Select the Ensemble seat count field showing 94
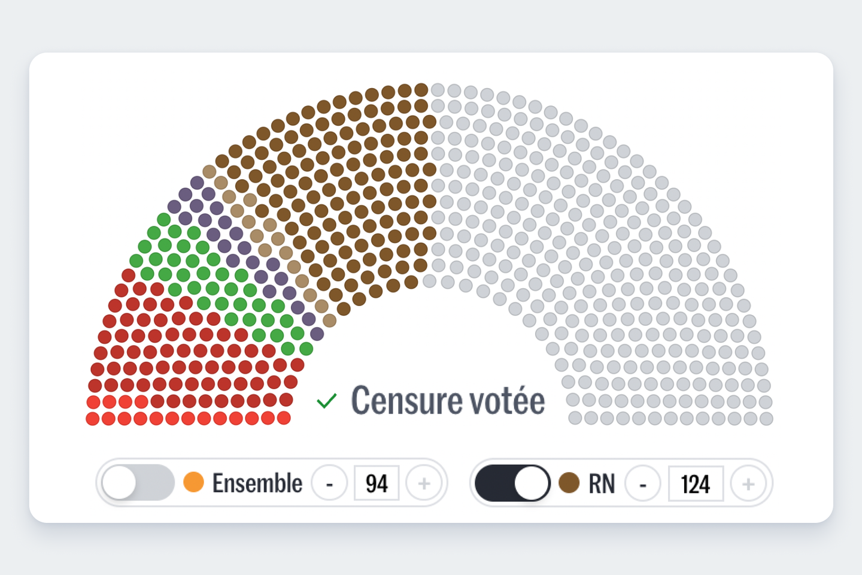This screenshot has height=575, width=862. tap(377, 483)
